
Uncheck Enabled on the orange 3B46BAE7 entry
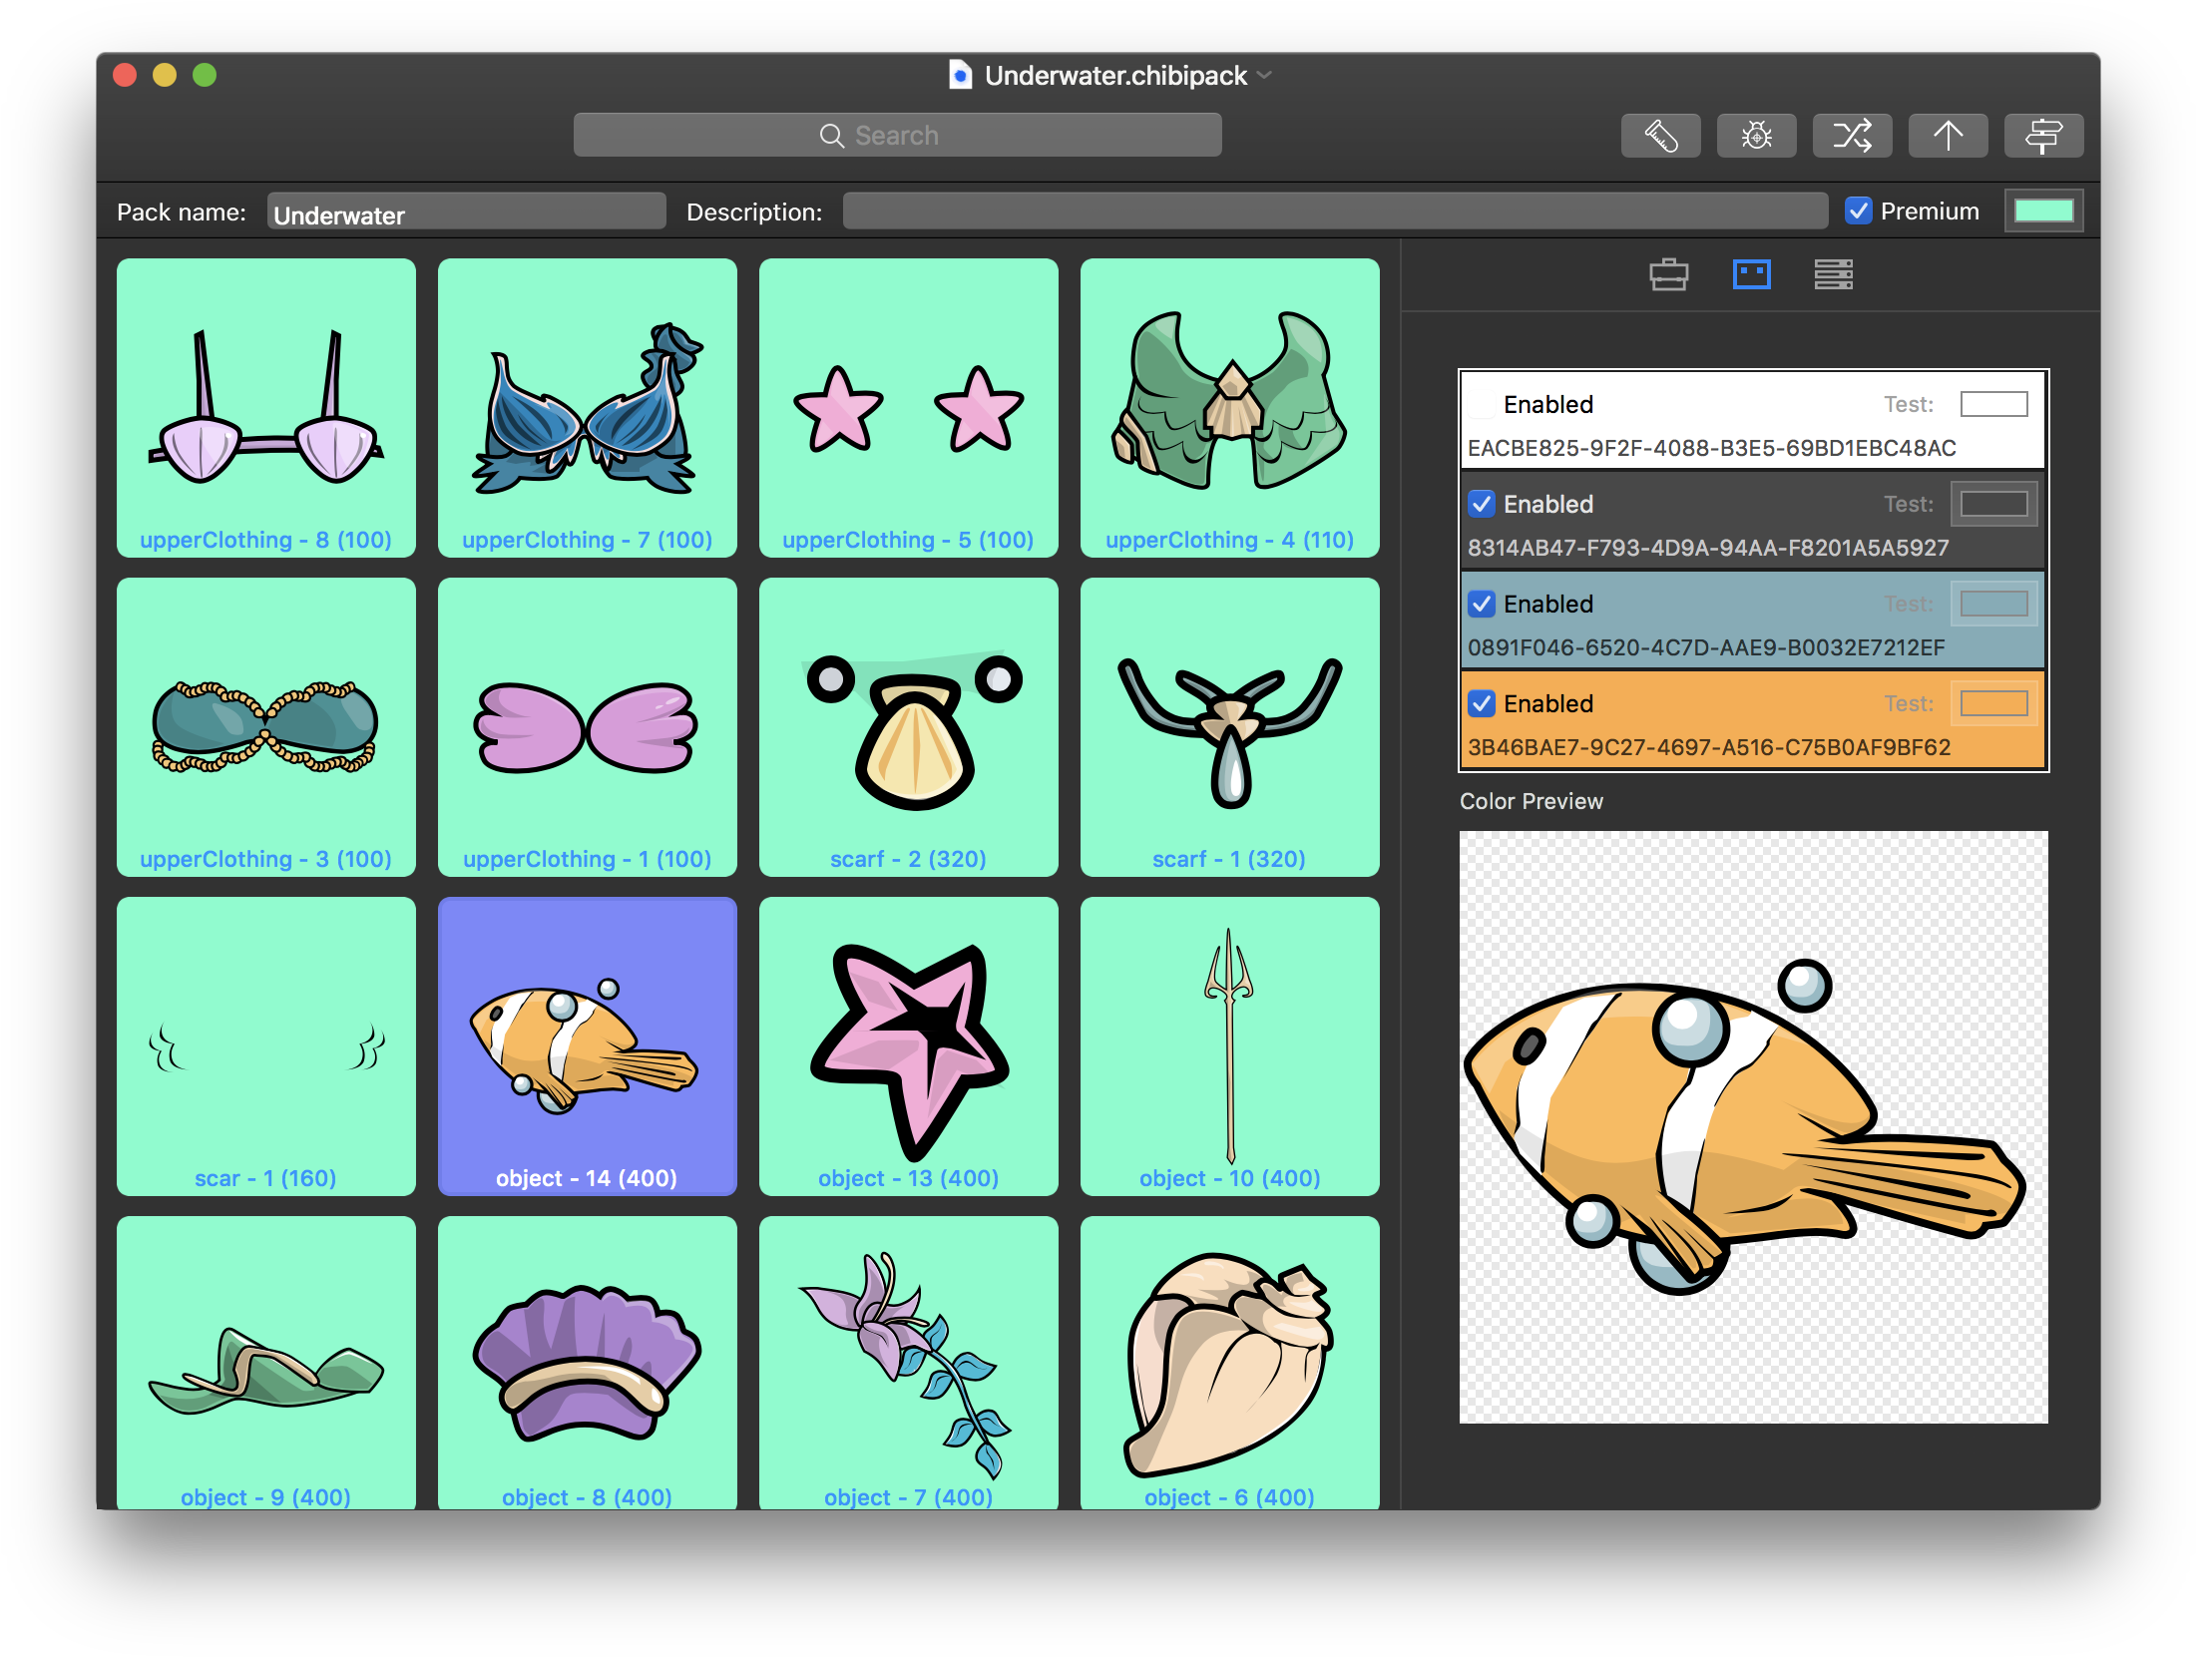[1481, 703]
